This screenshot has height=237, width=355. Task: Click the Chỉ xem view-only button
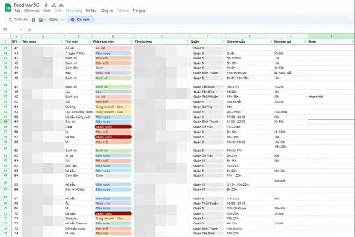(81, 20)
